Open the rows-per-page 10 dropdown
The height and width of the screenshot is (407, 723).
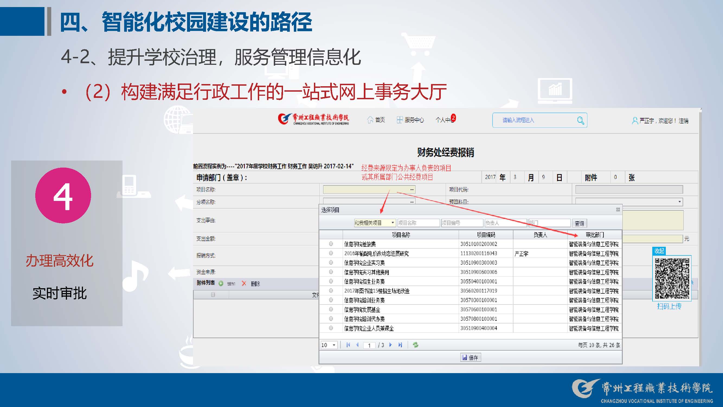pyautogui.click(x=334, y=345)
